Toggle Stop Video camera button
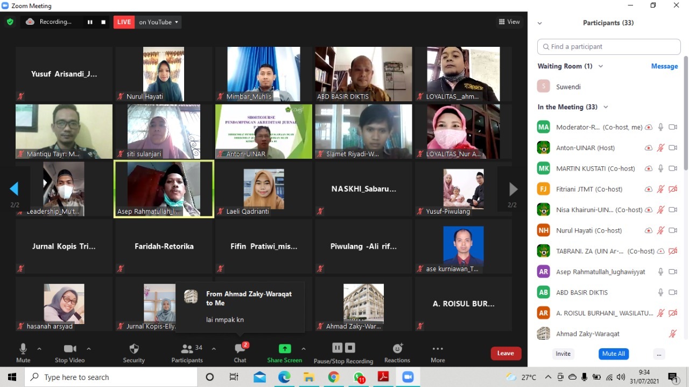Screen dimensions: 689x387 (x=70, y=349)
